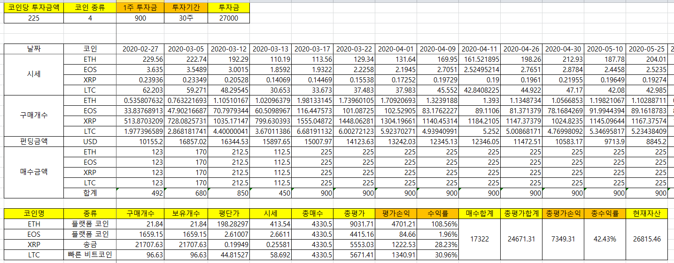Click the 2020-03-13 date header
674x263 pixels.
271,49
